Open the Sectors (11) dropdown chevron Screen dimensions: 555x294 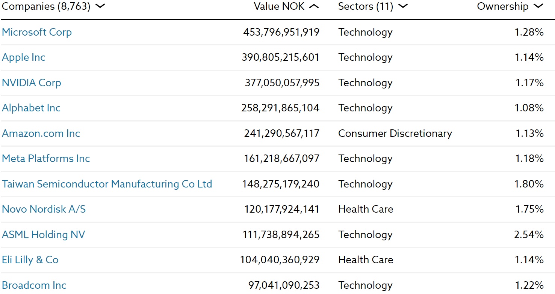[402, 6]
